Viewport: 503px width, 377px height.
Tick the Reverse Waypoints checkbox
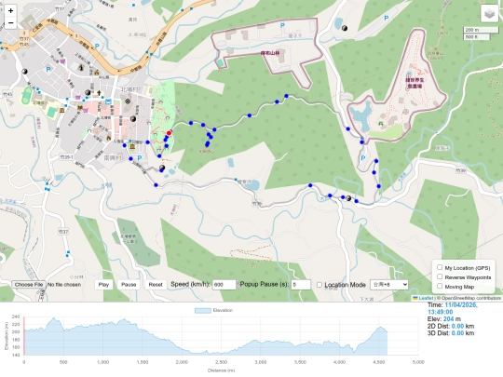coord(440,276)
